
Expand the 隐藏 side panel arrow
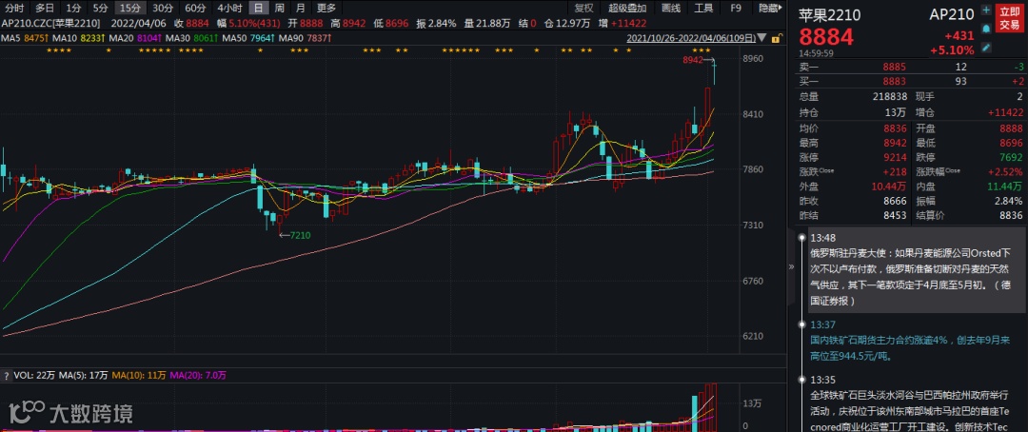pyautogui.click(x=770, y=8)
